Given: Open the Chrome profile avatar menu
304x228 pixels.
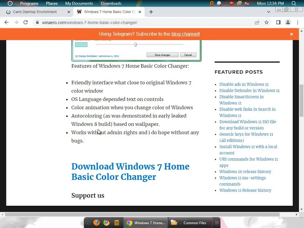Looking at the screenshot, I should 288,22.
